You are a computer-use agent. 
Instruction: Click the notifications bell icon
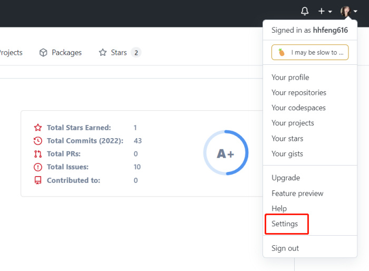tap(305, 11)
